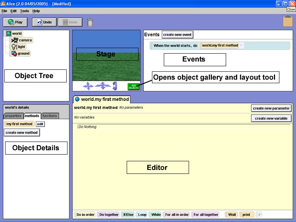Click the trash can icon
Viewport: 296px width, 222px height.
(x=90, y=22)
